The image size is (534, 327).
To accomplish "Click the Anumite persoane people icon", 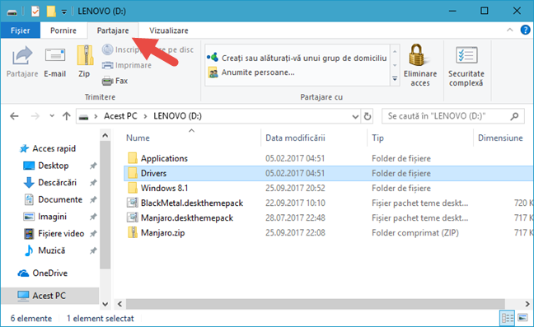I will click(213, 72).
